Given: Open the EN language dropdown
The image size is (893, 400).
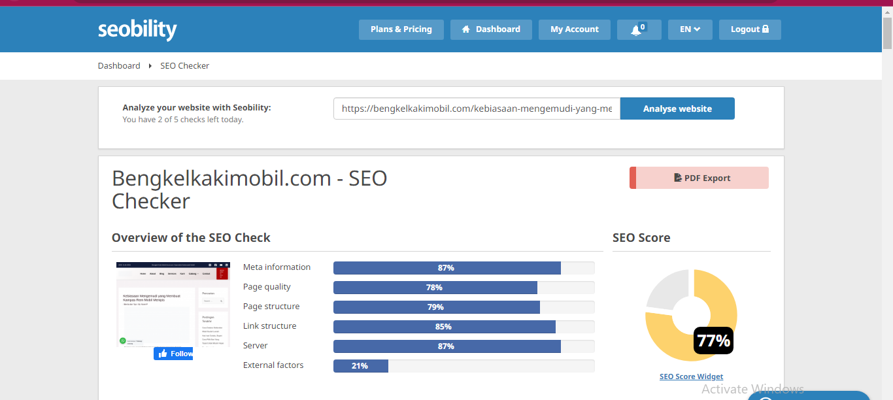Looking at the screenshot, I should pos(690,29).
